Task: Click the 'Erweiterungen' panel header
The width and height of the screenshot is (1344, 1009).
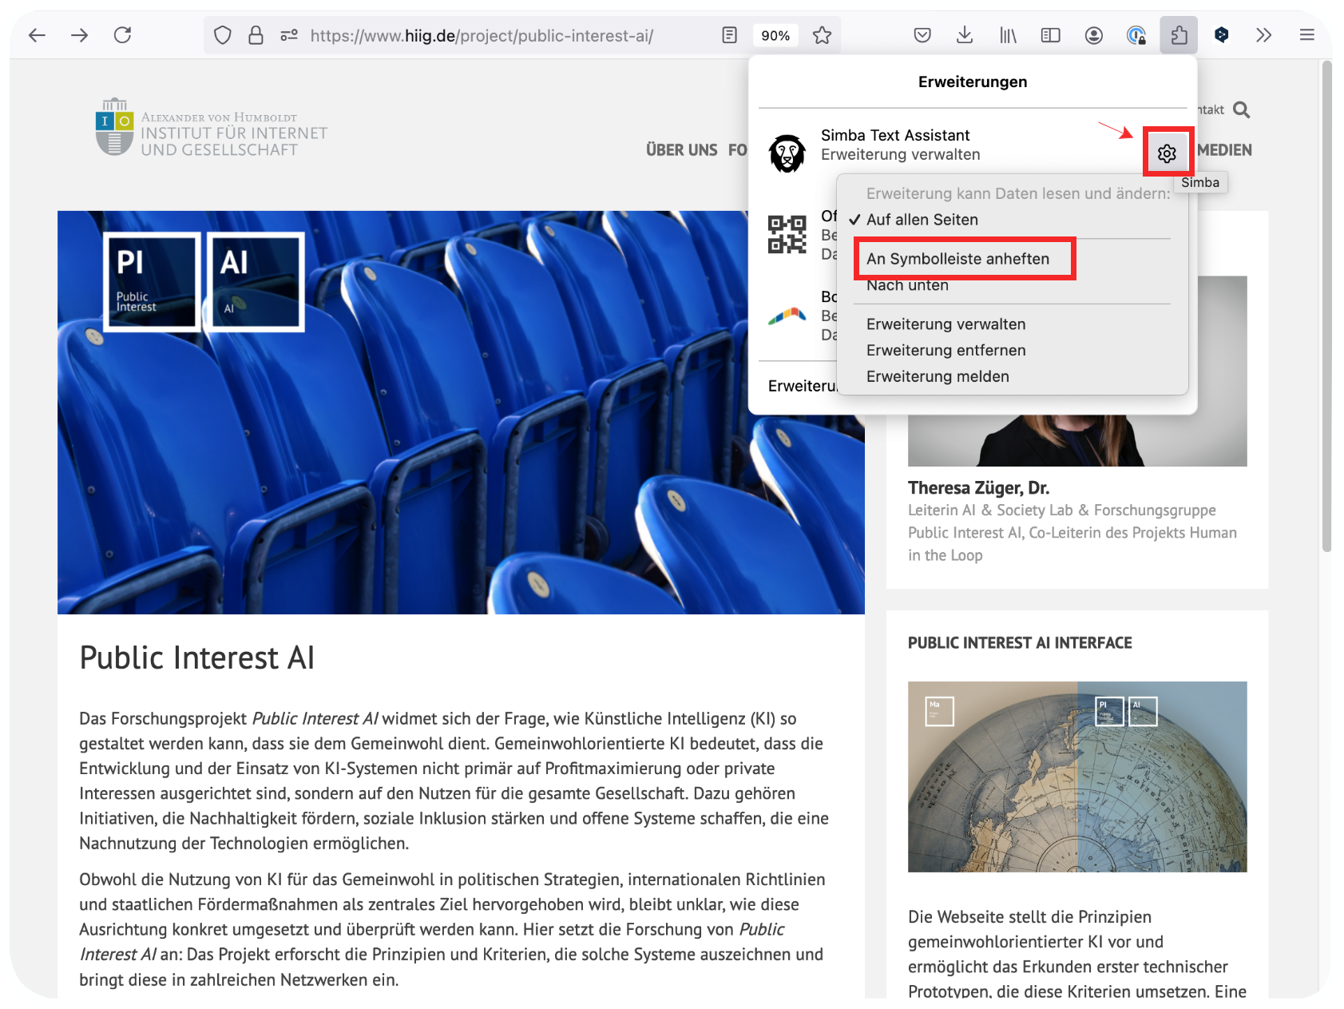Action: coord(973,82)
